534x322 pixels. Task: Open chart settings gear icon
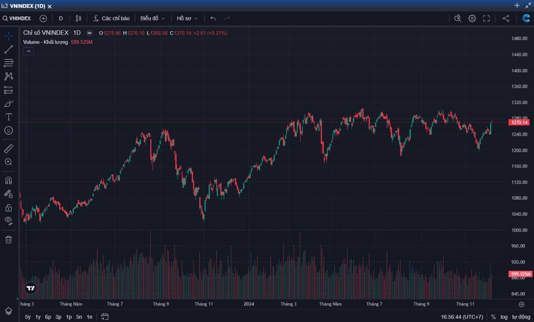(472, 18)
